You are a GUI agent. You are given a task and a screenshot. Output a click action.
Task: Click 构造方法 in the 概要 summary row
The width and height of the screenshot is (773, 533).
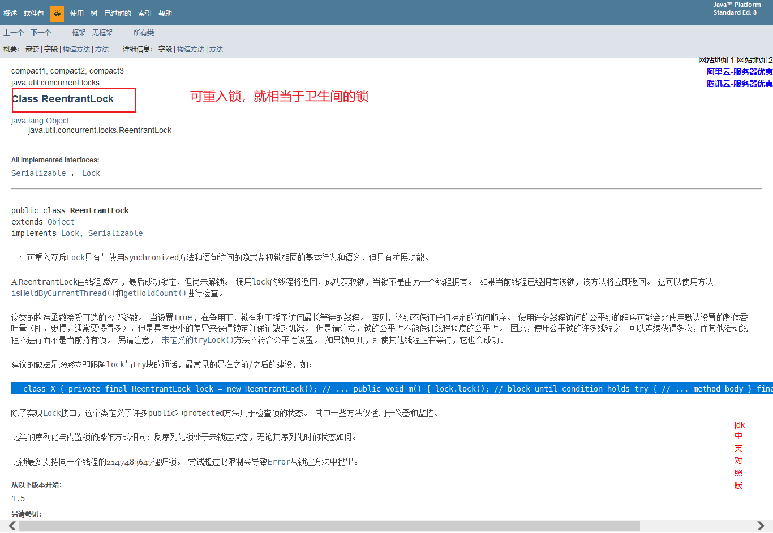(x=76, y=49)
